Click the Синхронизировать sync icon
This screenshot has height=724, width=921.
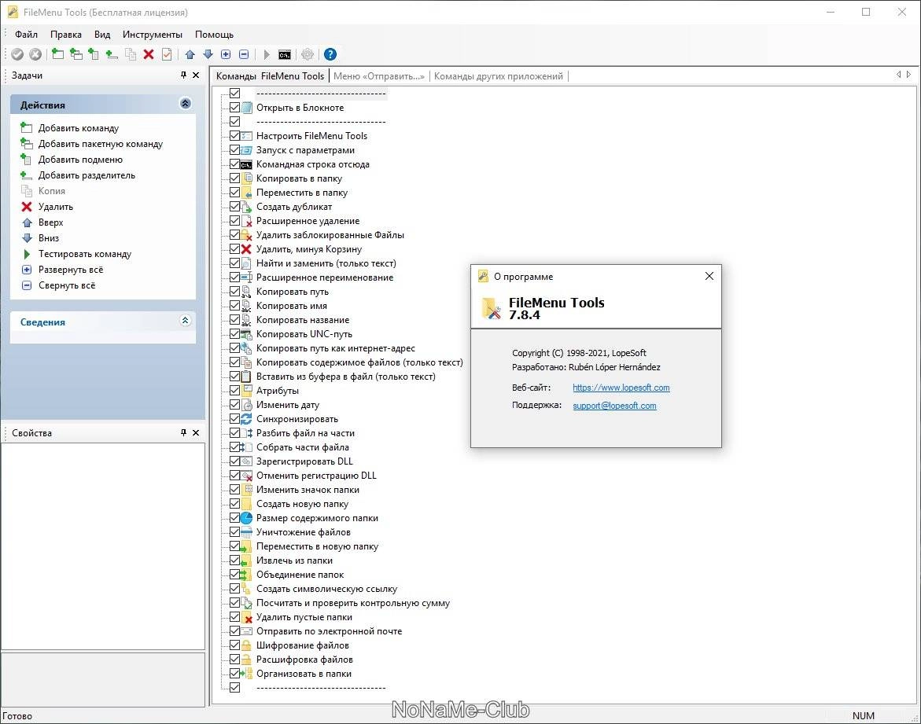[x=246, y=419]
